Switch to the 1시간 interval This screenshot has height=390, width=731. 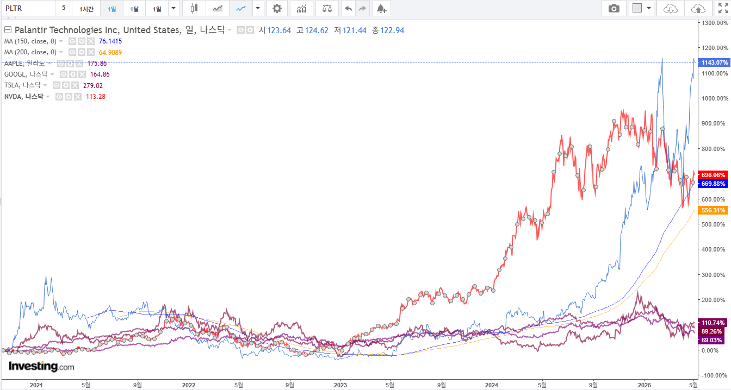point(86,8)
